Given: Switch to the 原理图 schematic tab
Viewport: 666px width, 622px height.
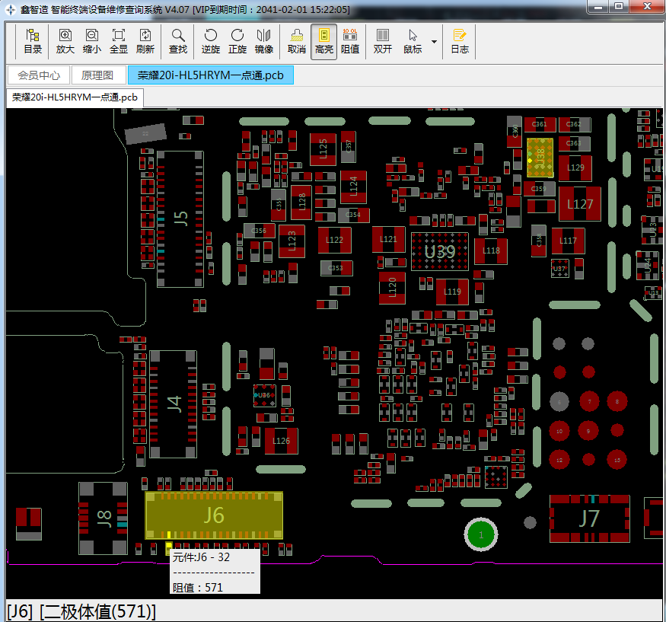Looking at the screenshot, I should (97, 75).
